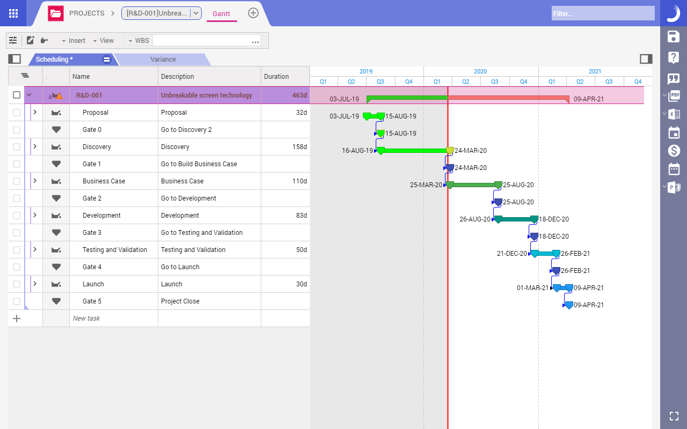This screenshot has height=429, width=687.
Task: Open the calendar event icon in sidebar
Action: click(x=674, y=132)
